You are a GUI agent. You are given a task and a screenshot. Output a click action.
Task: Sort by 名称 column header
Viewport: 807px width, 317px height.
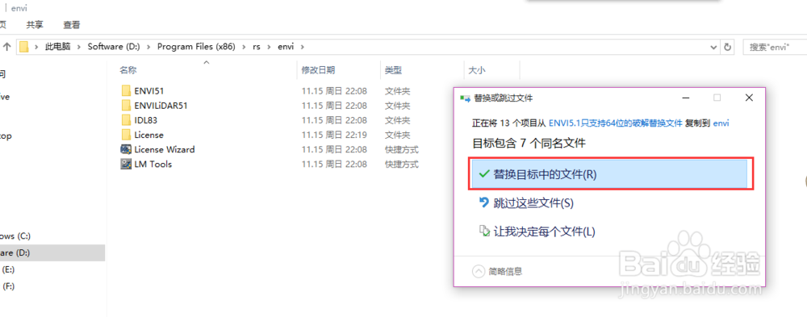coord(128,70)
